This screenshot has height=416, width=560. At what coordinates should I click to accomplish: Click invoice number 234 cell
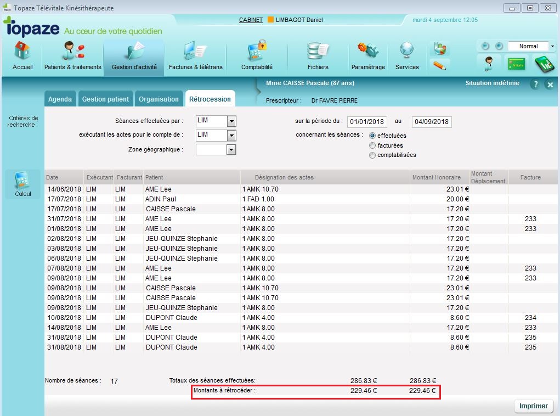click(530, 317)
